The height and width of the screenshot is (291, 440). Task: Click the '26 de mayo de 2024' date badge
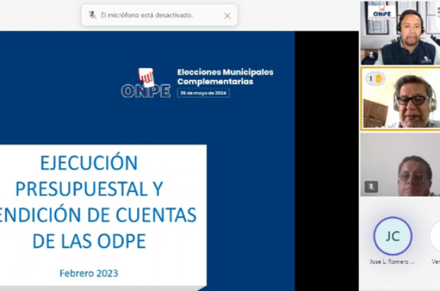[204, 93]
